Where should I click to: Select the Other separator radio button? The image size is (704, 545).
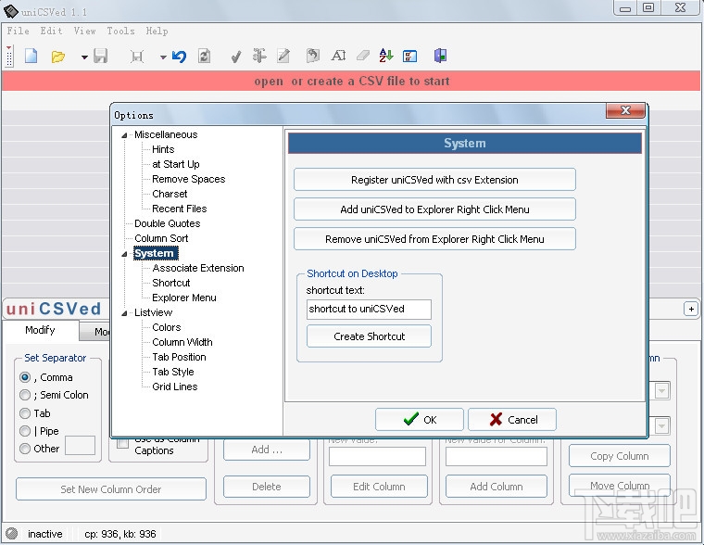(25, 449)
